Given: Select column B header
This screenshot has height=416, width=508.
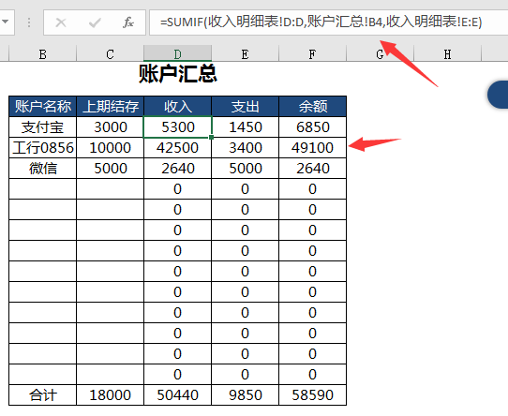Looking at the screenshot, I should (42, 53).
